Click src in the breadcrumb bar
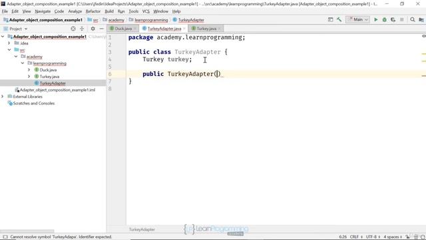 [95, 20]
